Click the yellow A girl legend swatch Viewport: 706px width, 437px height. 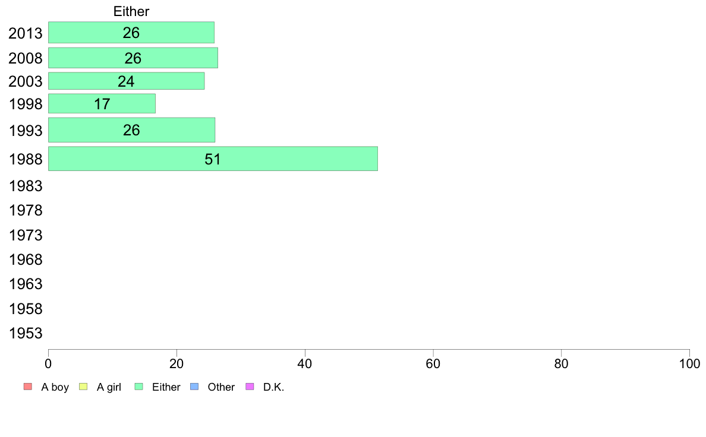point(83,387)
